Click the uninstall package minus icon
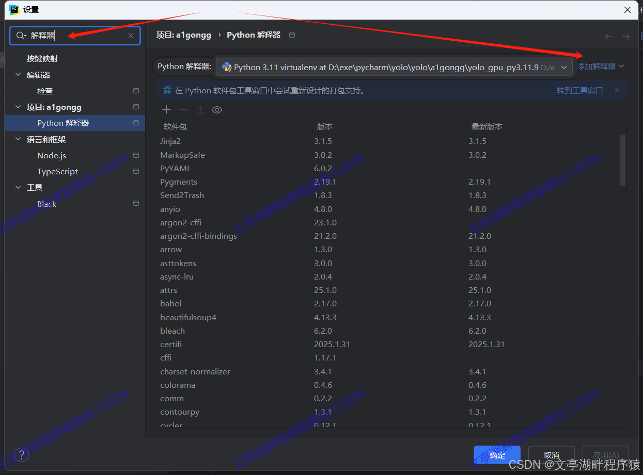This screenshot has width=643, height=475. [183, 109]
